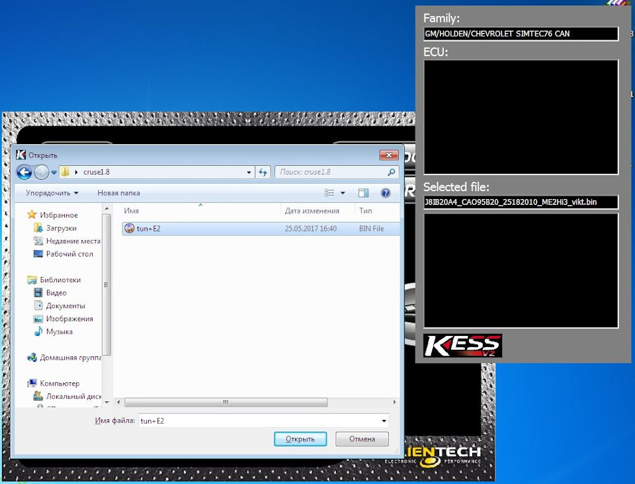Open Недавние места in sidebar

point(73,241)
